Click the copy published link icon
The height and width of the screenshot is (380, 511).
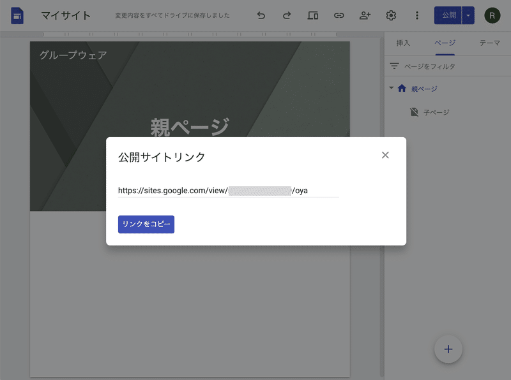(339, 15)
